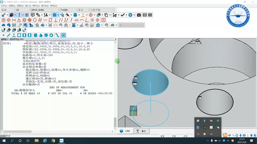Click the 显示特征参数=否 line
257x144 pixels.
[34, 64]
